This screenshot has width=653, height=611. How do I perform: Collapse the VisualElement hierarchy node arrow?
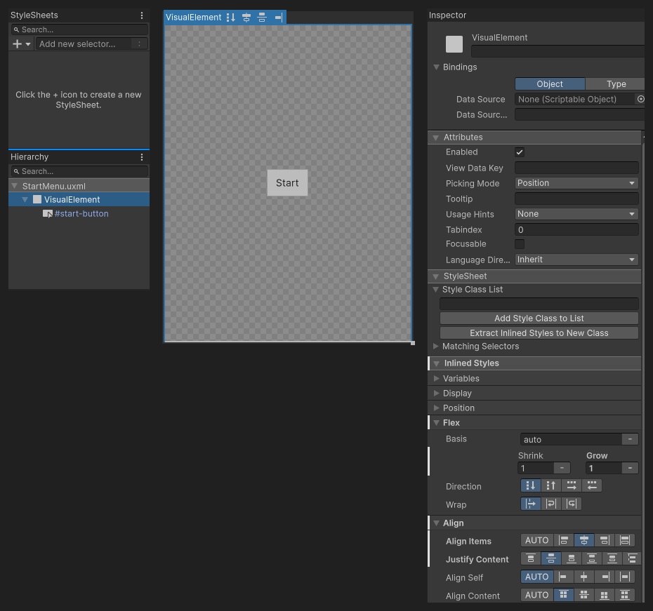(25, 200)
